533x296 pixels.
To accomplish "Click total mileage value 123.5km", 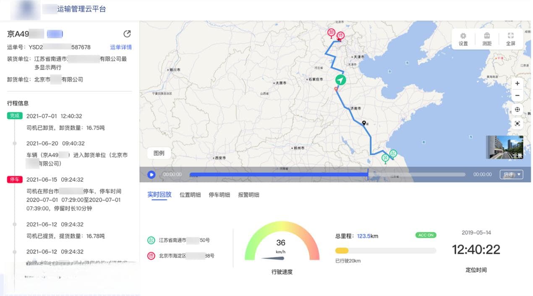I will point(368,236).
